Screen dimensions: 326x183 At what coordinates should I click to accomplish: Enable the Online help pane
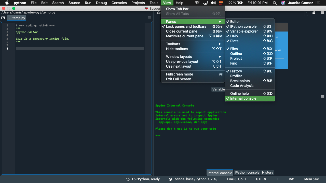[x=250, y=94]
